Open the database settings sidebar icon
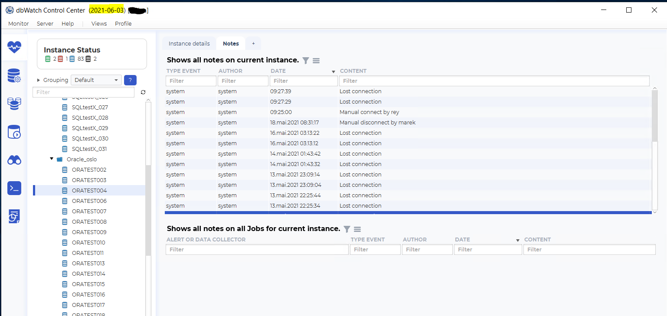The height and width of the screenshot is (316, 667). (14, 76)
